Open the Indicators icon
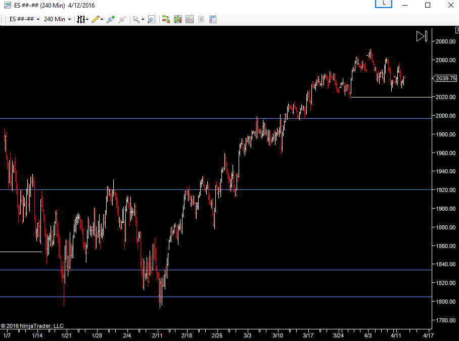Viewport: 459px width, 341px height. pos(190,19)
